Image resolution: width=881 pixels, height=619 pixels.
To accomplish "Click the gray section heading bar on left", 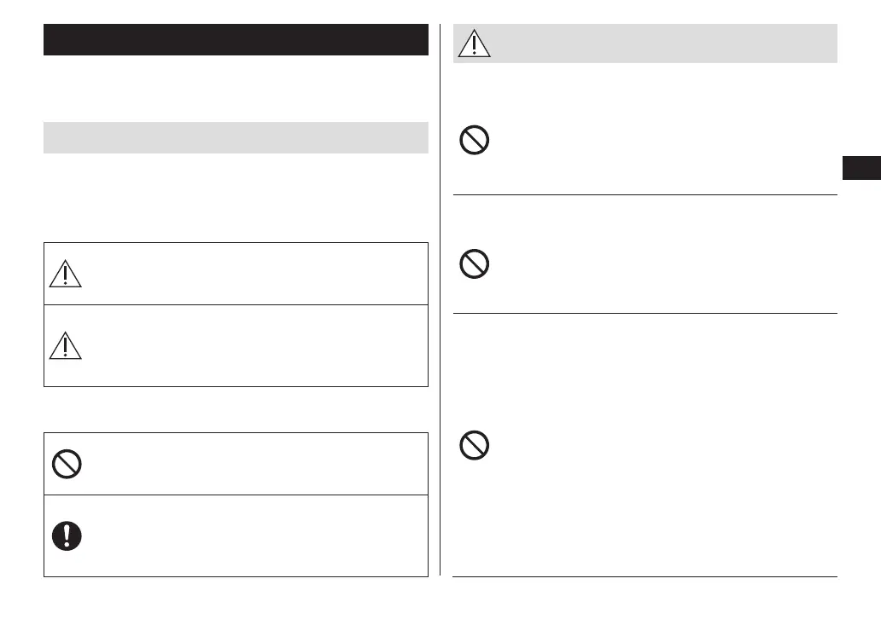I will [236, 138].
